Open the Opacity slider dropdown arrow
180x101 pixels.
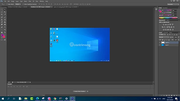pos(179,37)
